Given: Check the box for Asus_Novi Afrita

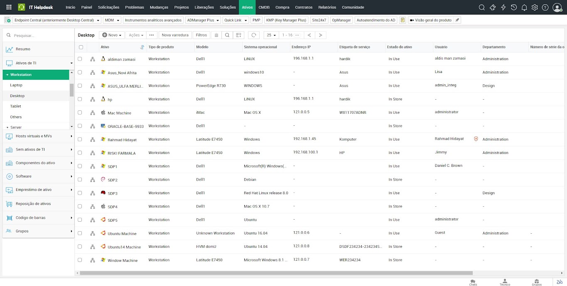Looking at the screenshot, I should [80, 72].
